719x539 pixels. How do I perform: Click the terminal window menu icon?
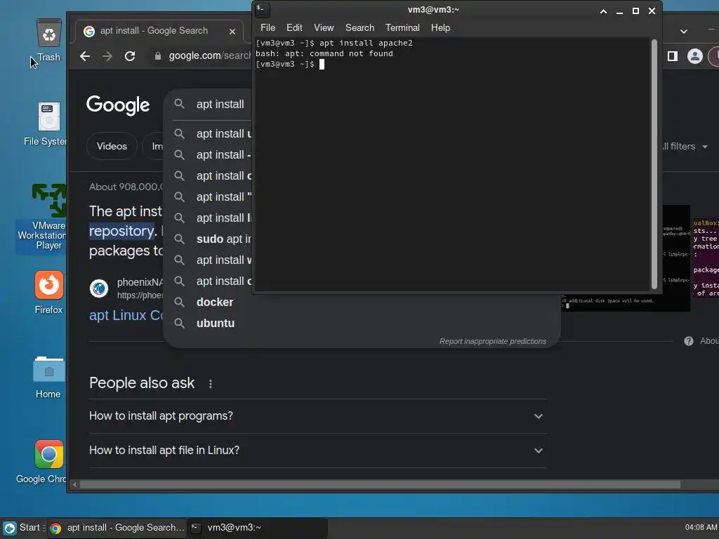pyautogui.click(x=263, y=10)
